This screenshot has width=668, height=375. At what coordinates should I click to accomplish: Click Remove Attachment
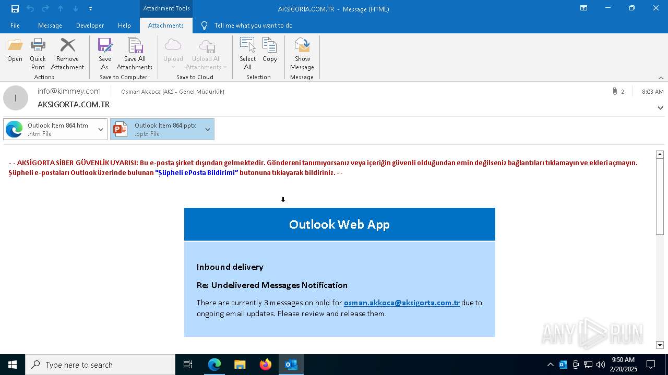point(68,54)
